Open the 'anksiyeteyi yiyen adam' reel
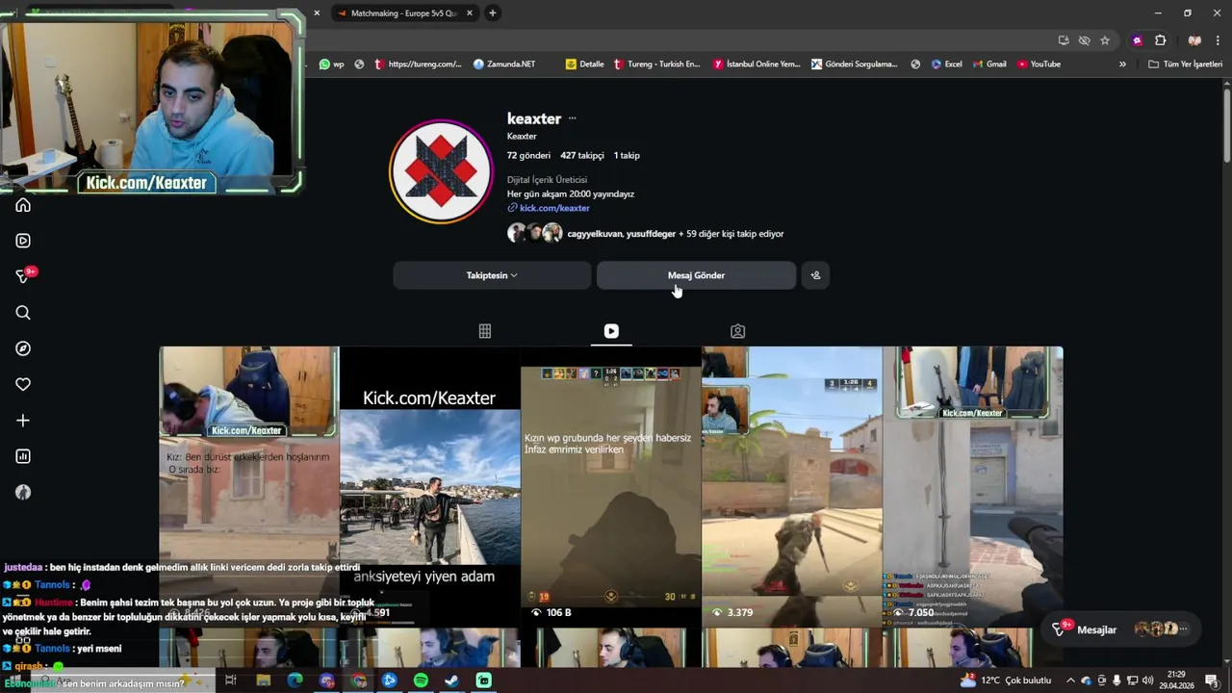This screenshot has height=693, width=1232. pos(430,486)
